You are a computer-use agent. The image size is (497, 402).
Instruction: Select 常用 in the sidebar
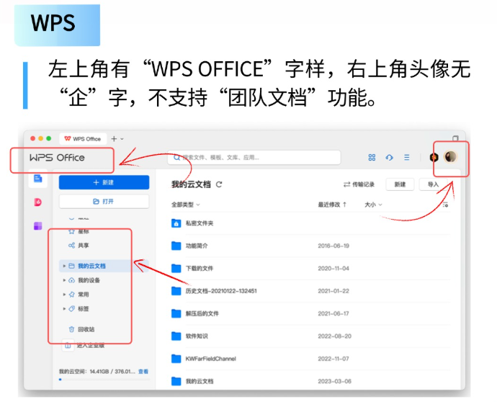point(84,295)
